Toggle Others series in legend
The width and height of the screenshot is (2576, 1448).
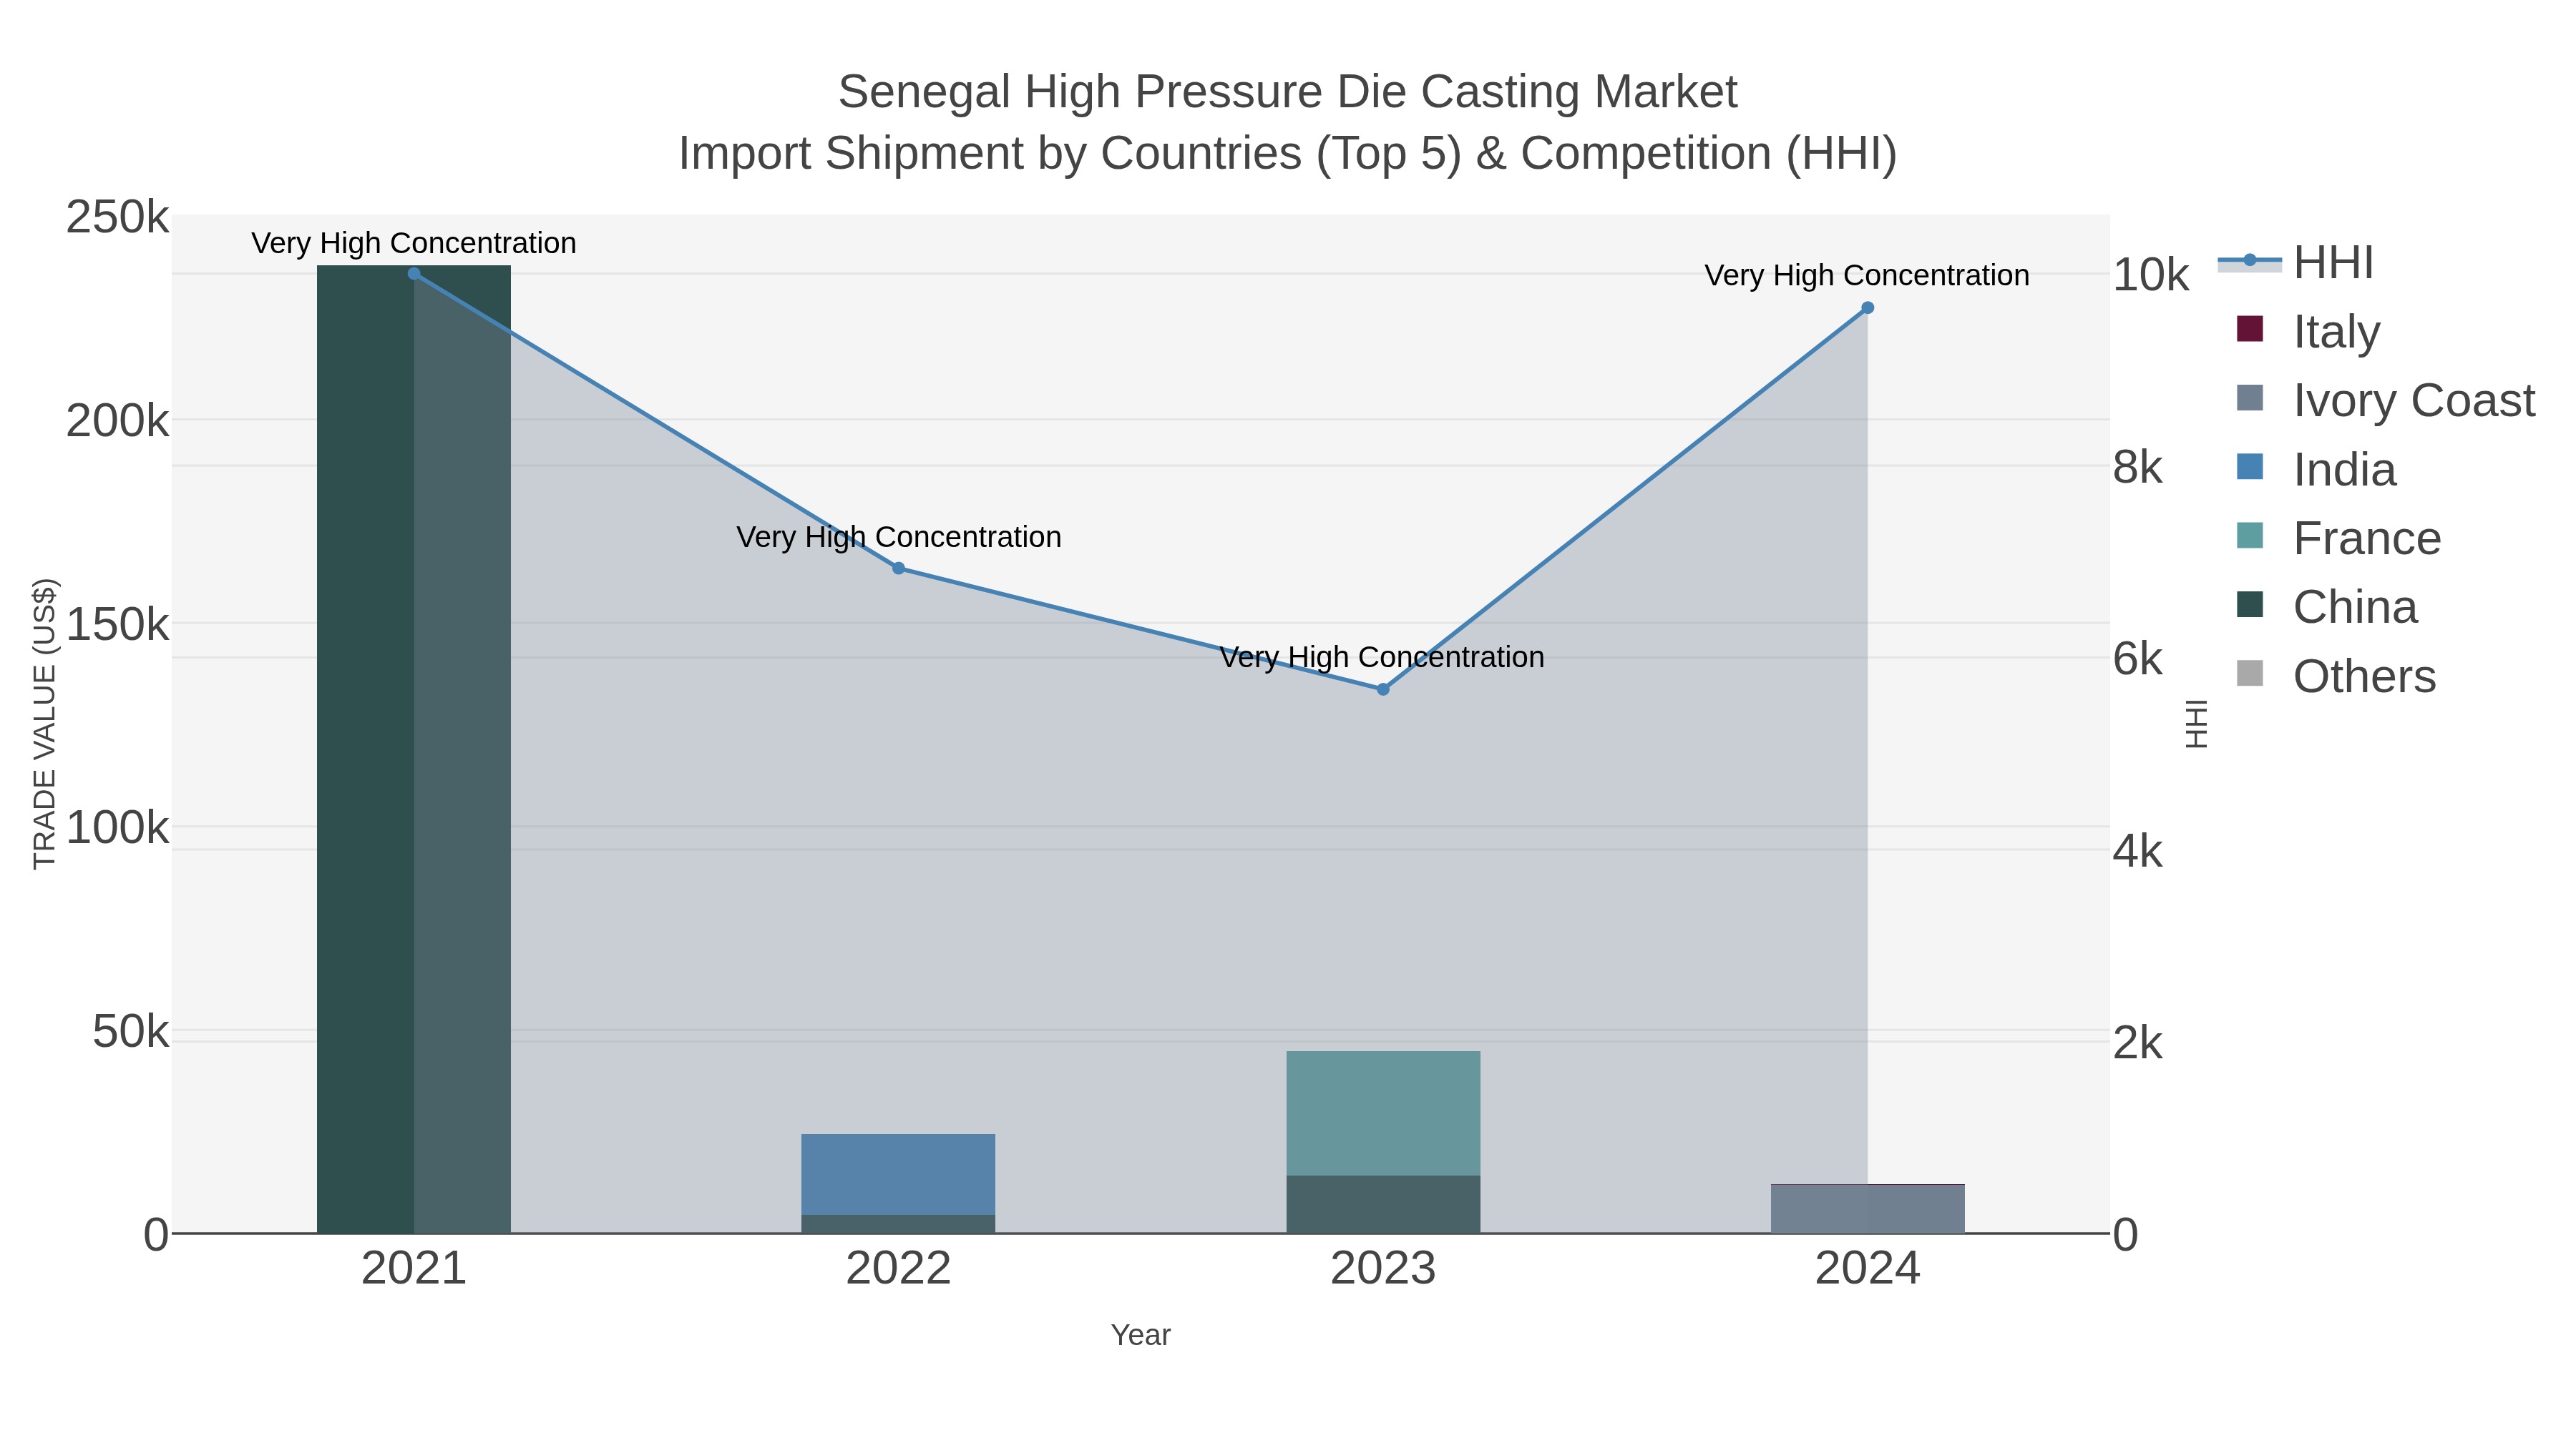click(2336, 676)
